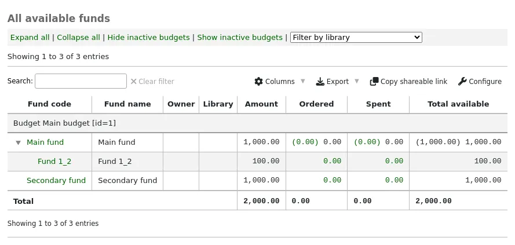
Task: Click Collapse all link
Action: [x=79, y=38]
